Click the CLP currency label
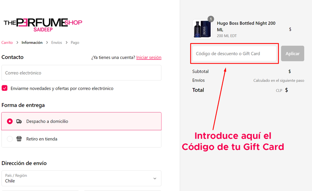This screenshot has width=312, height=191. (279, 90)
